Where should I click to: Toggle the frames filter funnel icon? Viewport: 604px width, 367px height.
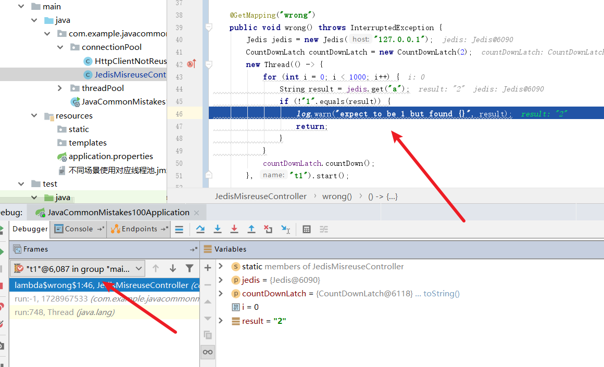pyautogui.click(x=190, y=268)
